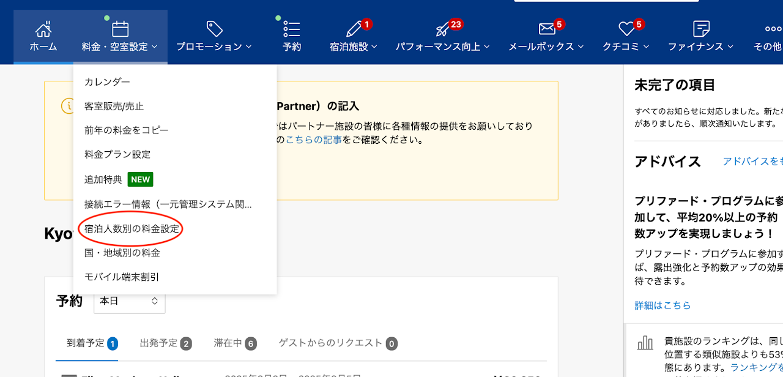
Task: Expand the パフォーマンス向上 dropdown chevron
Action: [486, 47]
